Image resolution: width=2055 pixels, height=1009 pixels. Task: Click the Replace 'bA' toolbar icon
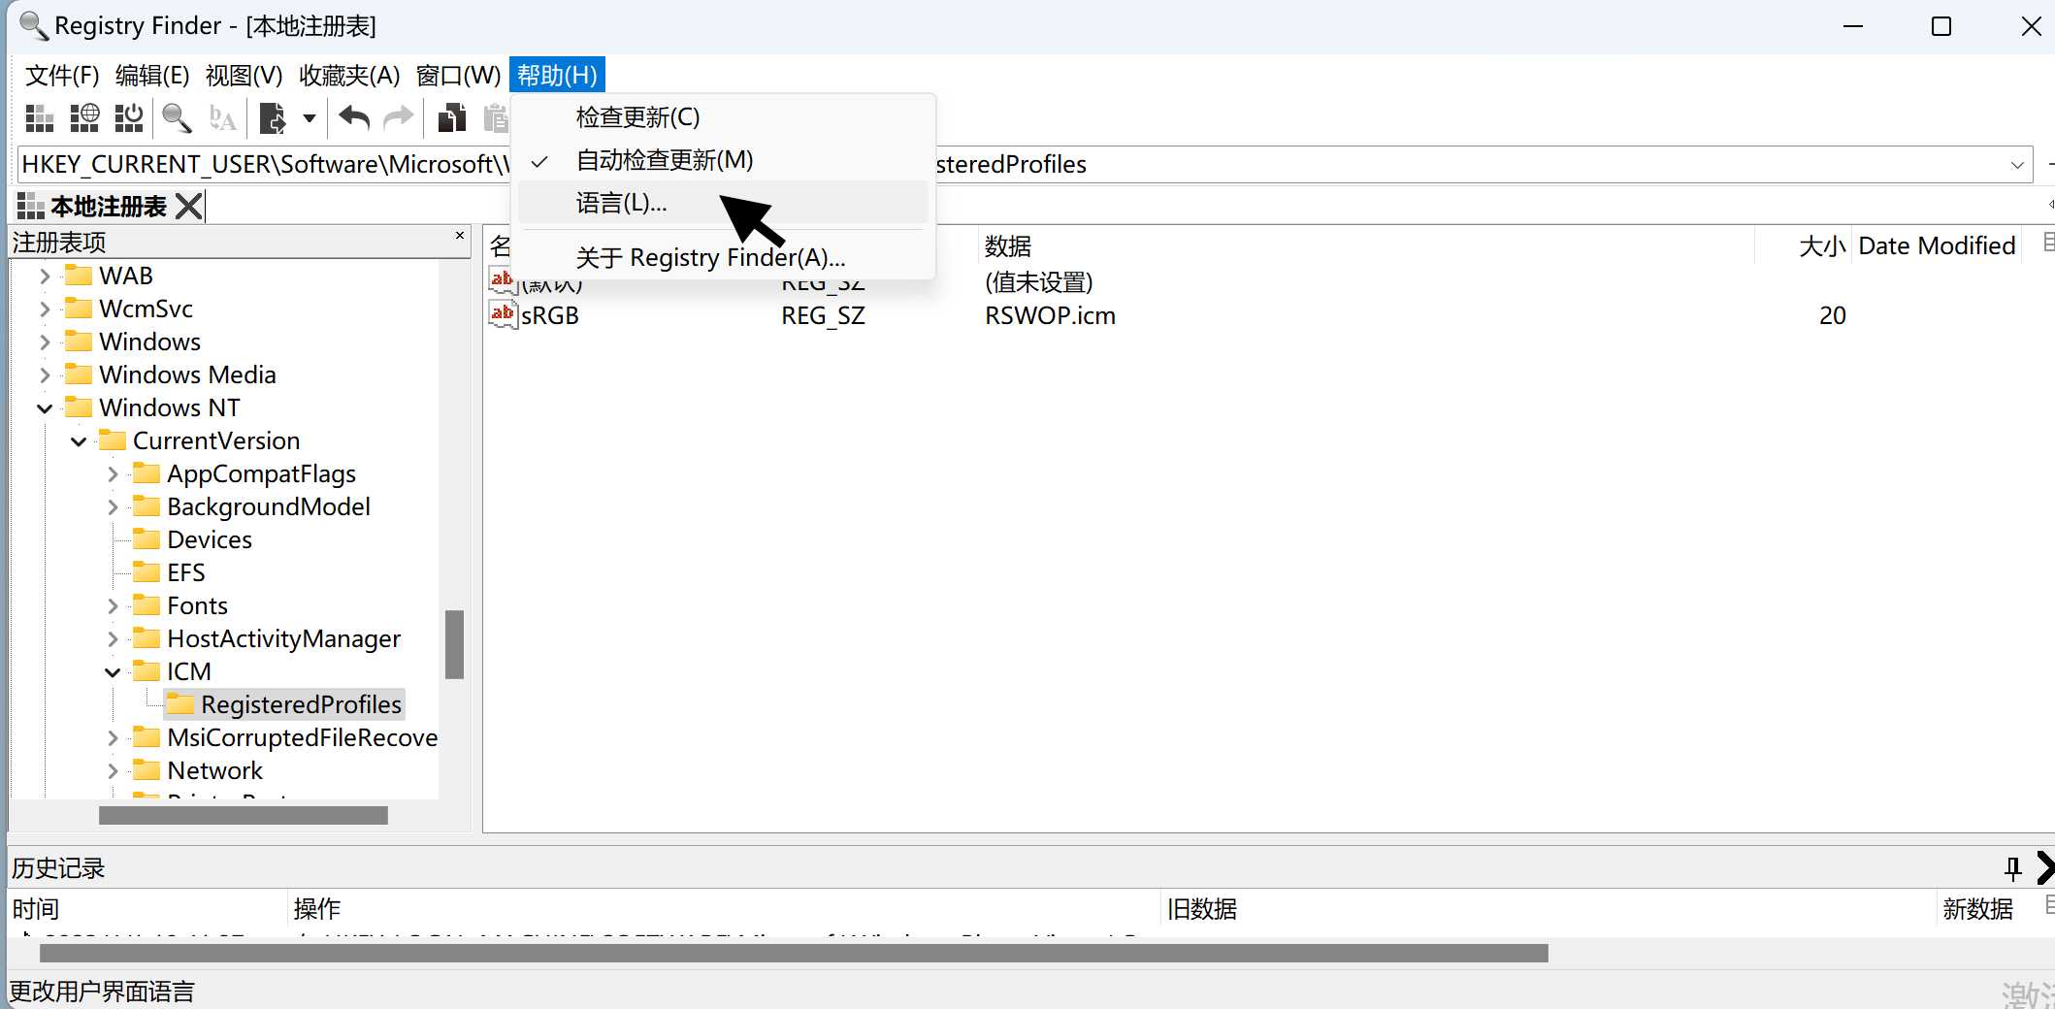point(222,118)
